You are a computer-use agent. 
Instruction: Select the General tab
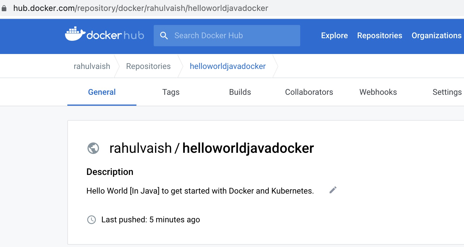pos(102,92)
